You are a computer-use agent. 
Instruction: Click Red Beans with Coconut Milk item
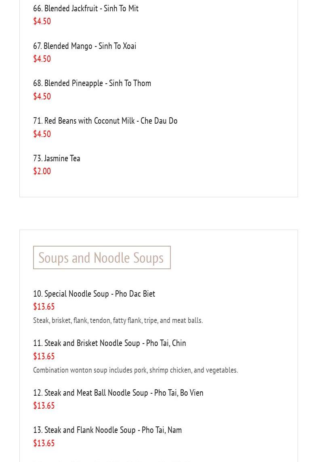[105, 121]
